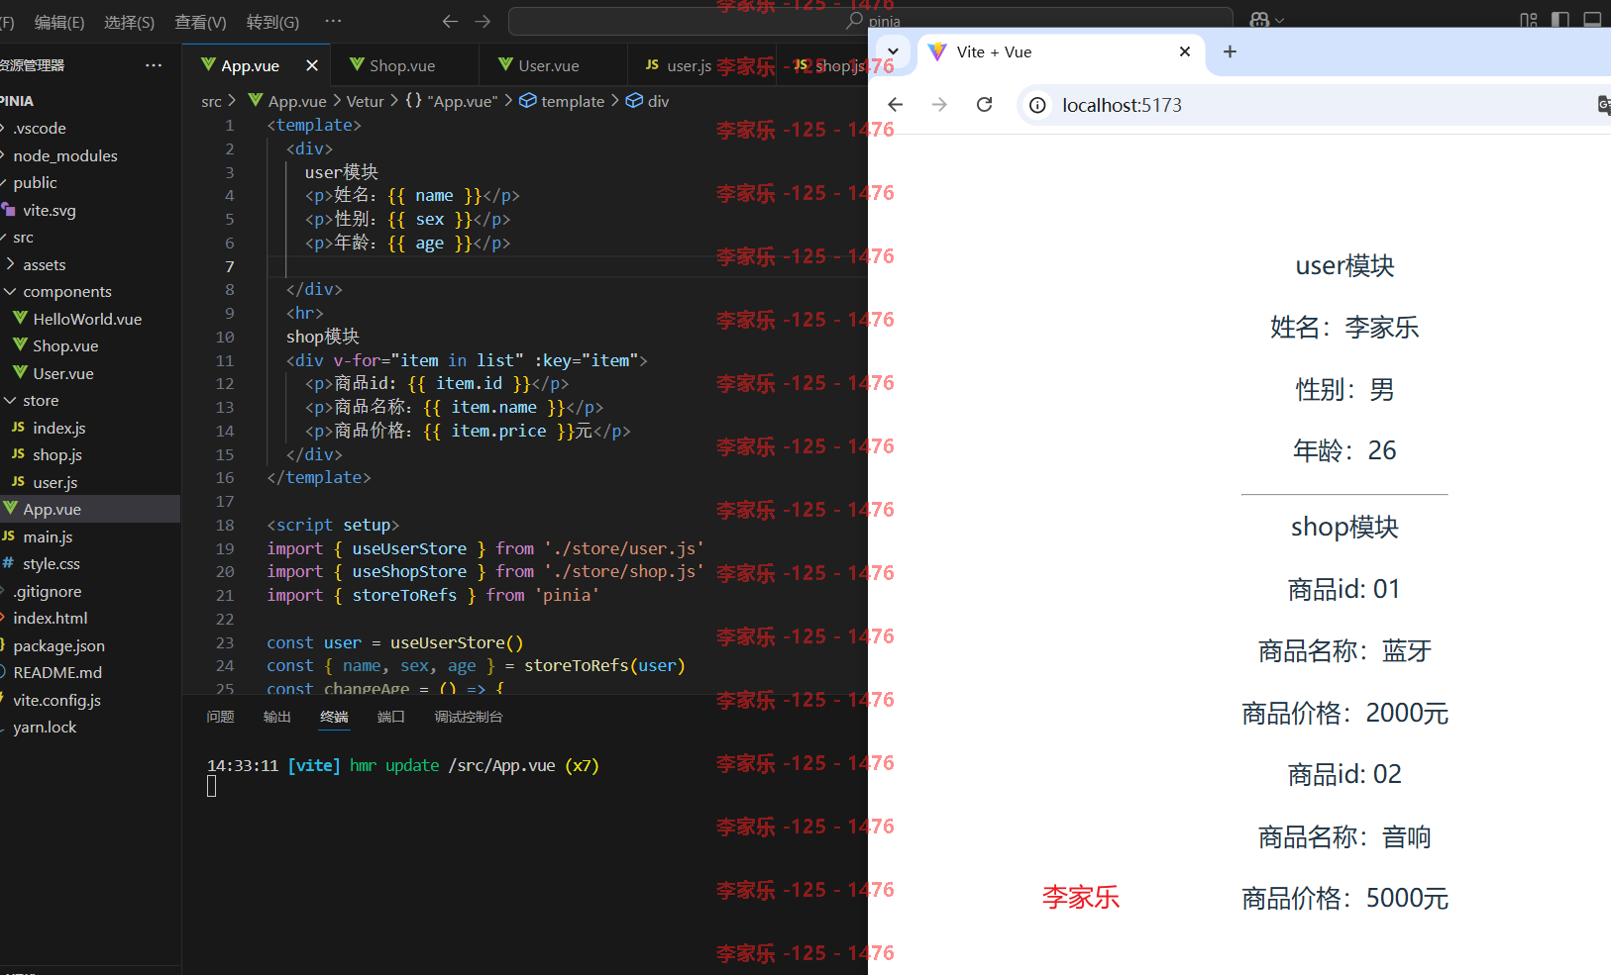Open a new browser tab
This screenshot has width=1611, height=975.
[1230, 51]
